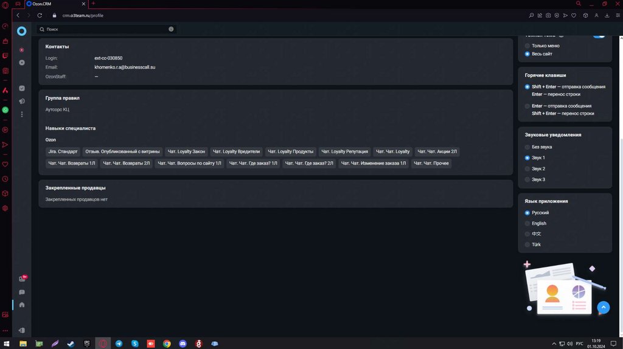The width and height of the screenshot is (623, 349).
Task: Open History clock icon in Opera sidebar
Action: click(5, 179)
